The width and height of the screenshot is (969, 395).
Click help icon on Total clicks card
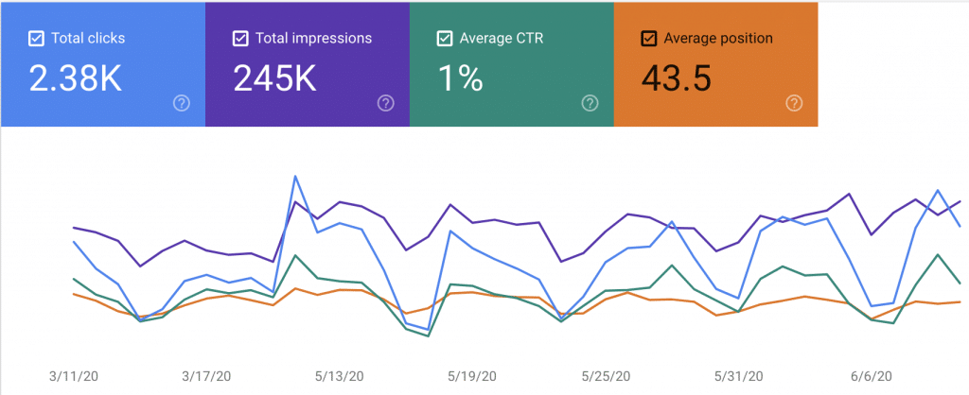tap(182, 103)
